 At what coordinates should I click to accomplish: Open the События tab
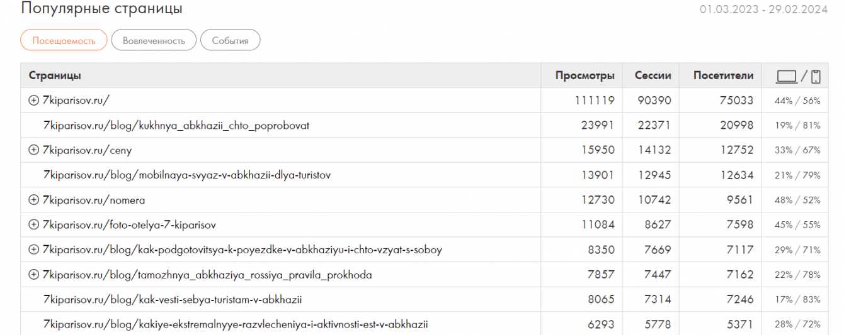230,41
